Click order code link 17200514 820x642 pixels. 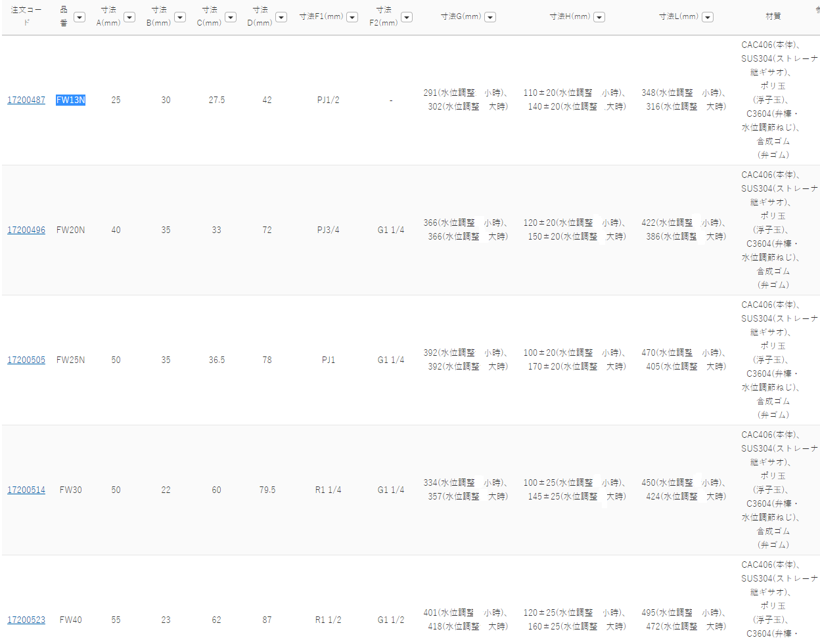[x=26, y=490]
